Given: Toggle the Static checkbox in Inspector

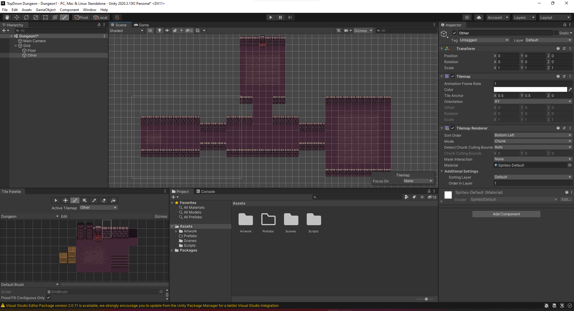Looking at the screenshot, I should (556, 33).
